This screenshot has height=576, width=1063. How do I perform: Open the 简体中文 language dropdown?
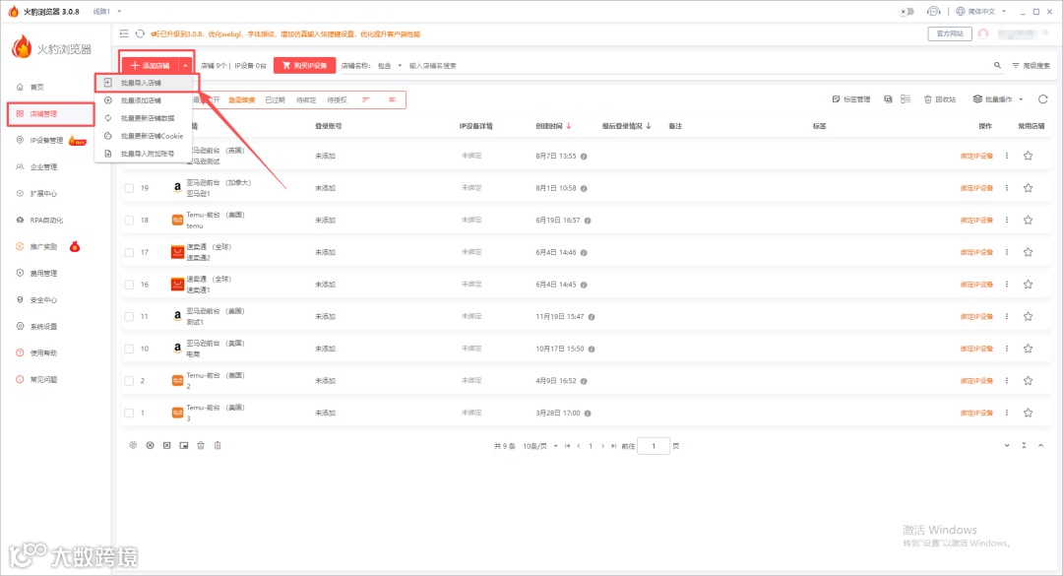[981, 12]
